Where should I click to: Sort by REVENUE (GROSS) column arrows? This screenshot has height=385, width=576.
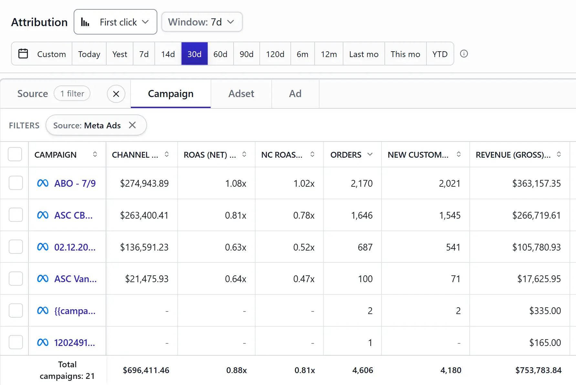pos(559,154)
